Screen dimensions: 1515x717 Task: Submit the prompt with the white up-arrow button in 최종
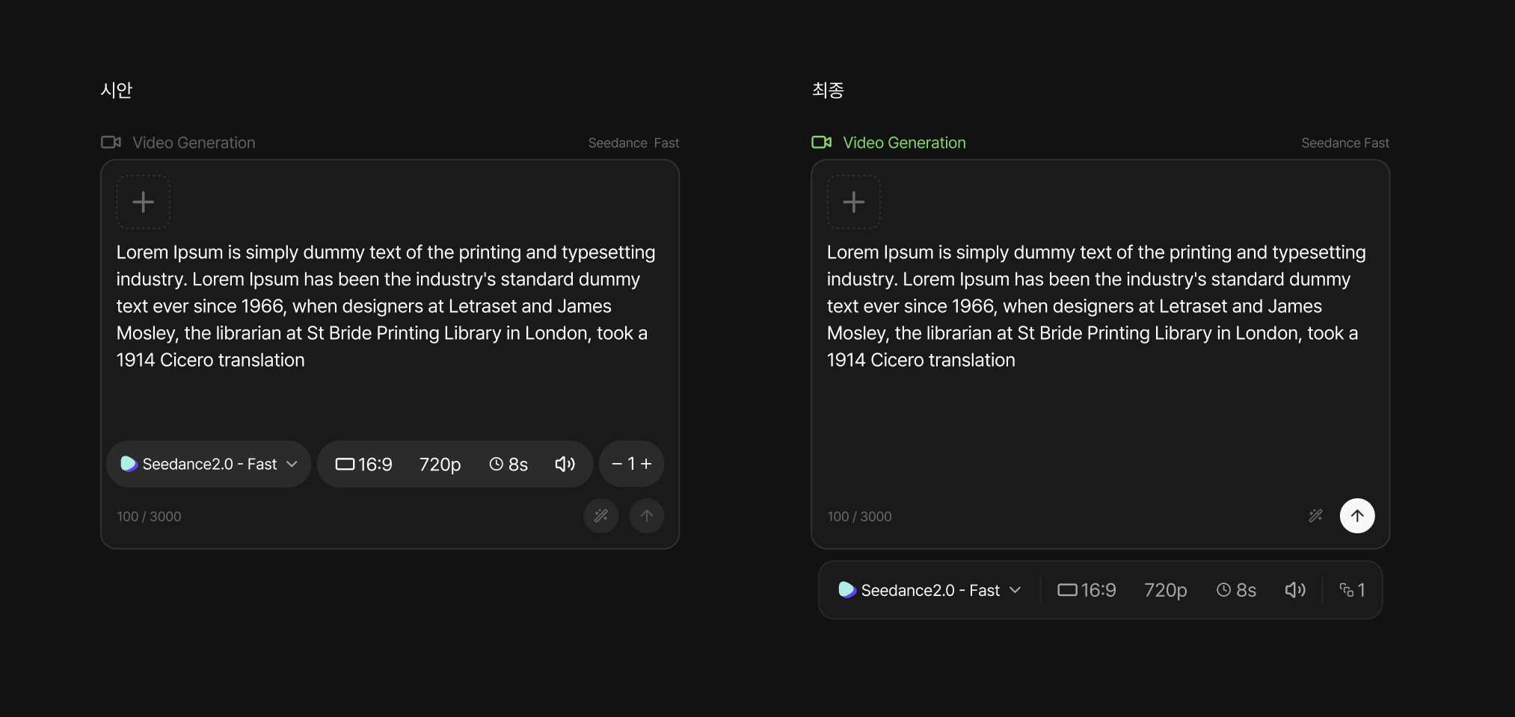click(1357, 516)
